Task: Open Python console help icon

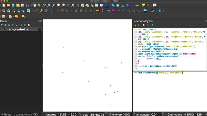Action: (x=152, y=25)
